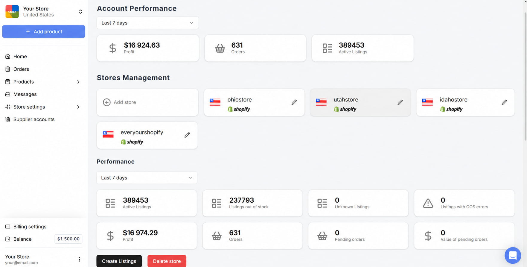Click the everyourshopify flag icon
Viewport: 527px width, 267px height.
point(108,135)
